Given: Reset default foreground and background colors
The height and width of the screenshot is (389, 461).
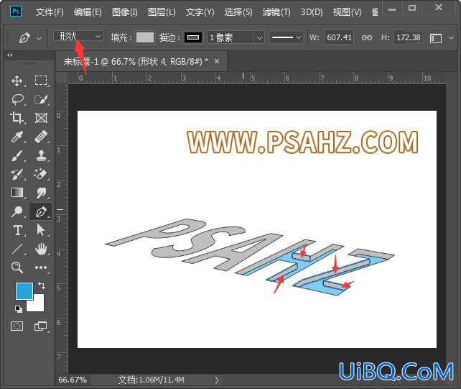Looking at the screenshot, I should pos(19,308).
